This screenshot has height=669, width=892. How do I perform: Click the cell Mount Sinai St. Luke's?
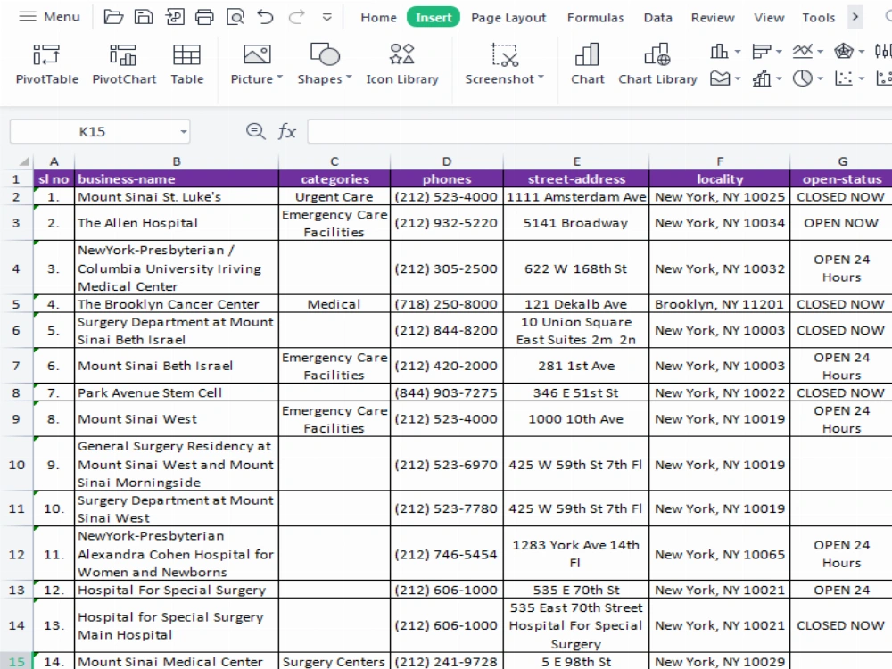(177, 197)
